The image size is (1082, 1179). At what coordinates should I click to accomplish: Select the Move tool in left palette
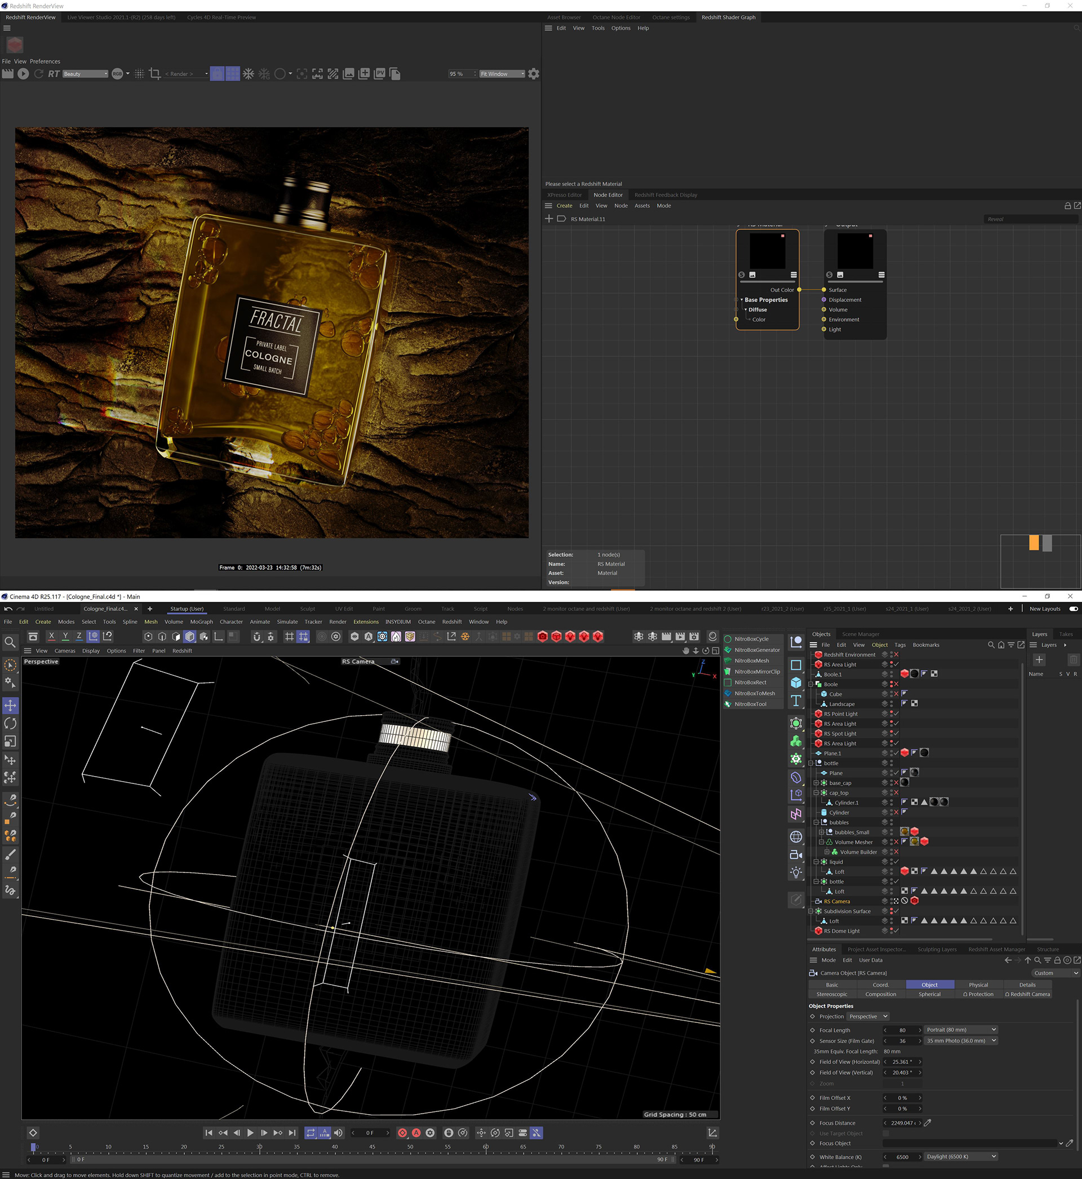click(10, 706)
